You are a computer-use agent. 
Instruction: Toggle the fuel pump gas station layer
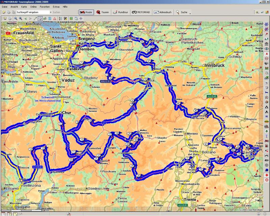(x=267, y=146)
